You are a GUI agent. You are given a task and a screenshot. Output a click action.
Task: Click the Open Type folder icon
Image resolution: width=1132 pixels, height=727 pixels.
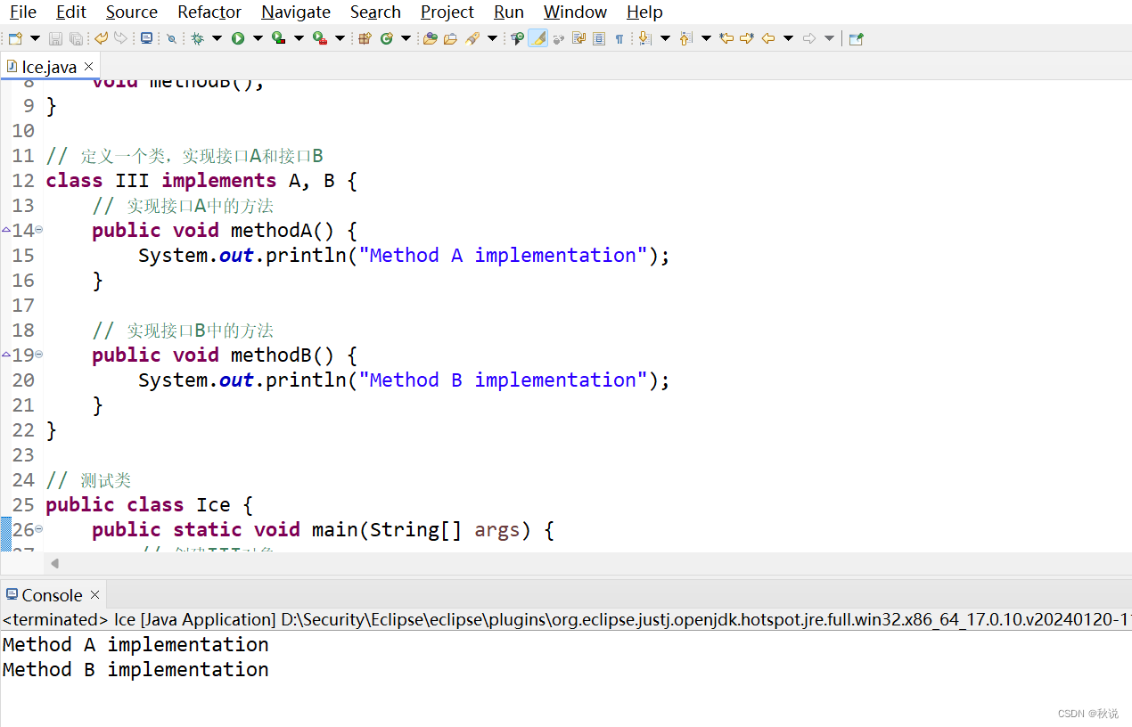click(x=431, y=38)
